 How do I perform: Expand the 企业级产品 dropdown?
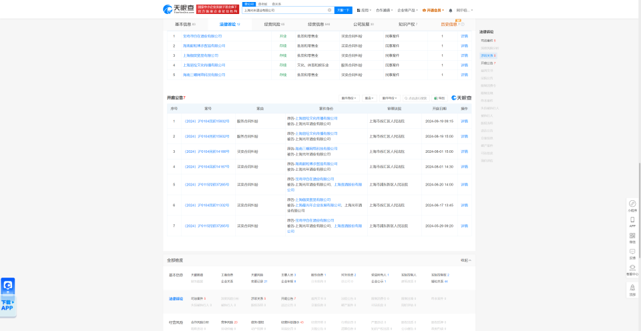pos(407,10)
